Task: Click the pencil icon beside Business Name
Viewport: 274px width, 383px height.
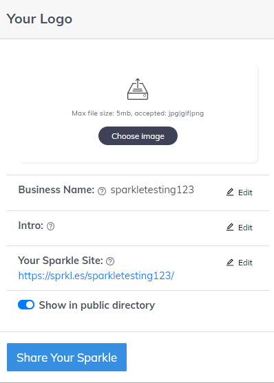Action: [230, 193]
